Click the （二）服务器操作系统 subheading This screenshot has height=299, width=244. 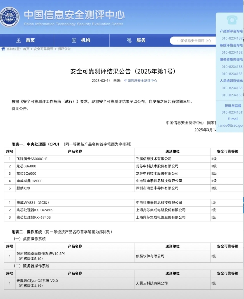point(31,266)
